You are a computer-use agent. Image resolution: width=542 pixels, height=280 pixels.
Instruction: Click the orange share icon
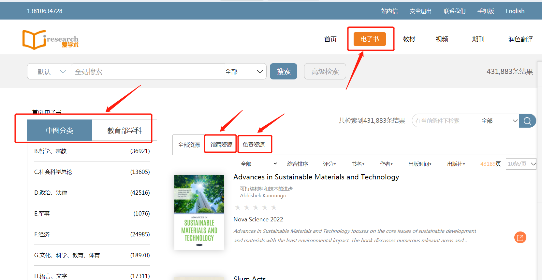tap(520, 237)
